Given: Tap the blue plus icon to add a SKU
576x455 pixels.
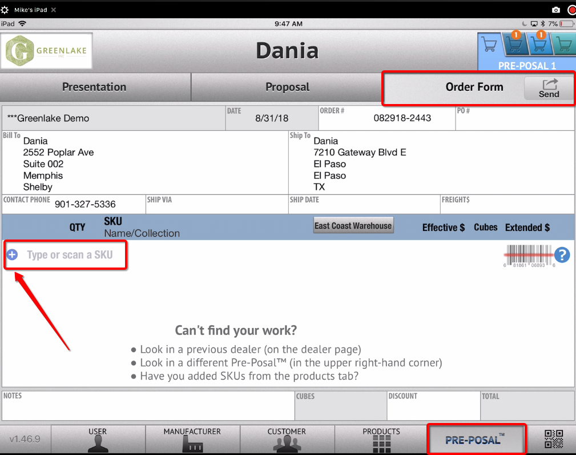Looking at the screenshot, I should 12,254.
